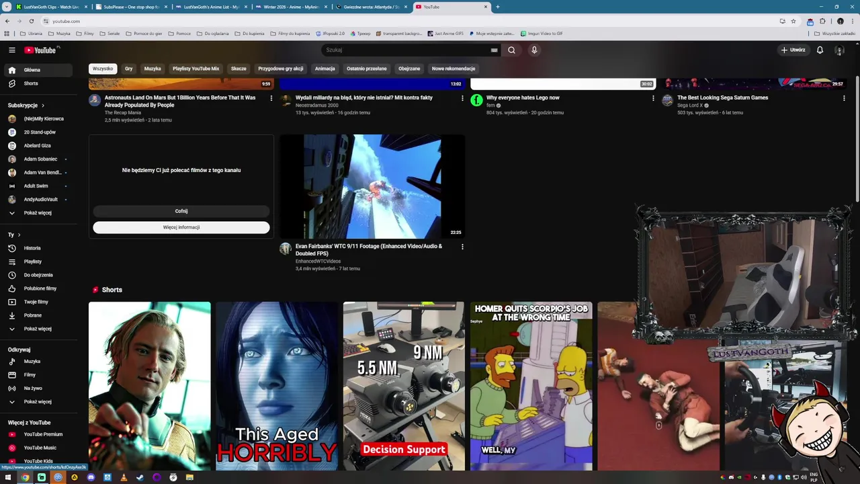Open Why everyone hates Lego now title
Screen dimensions: 860x484
[x=523, y=97]
